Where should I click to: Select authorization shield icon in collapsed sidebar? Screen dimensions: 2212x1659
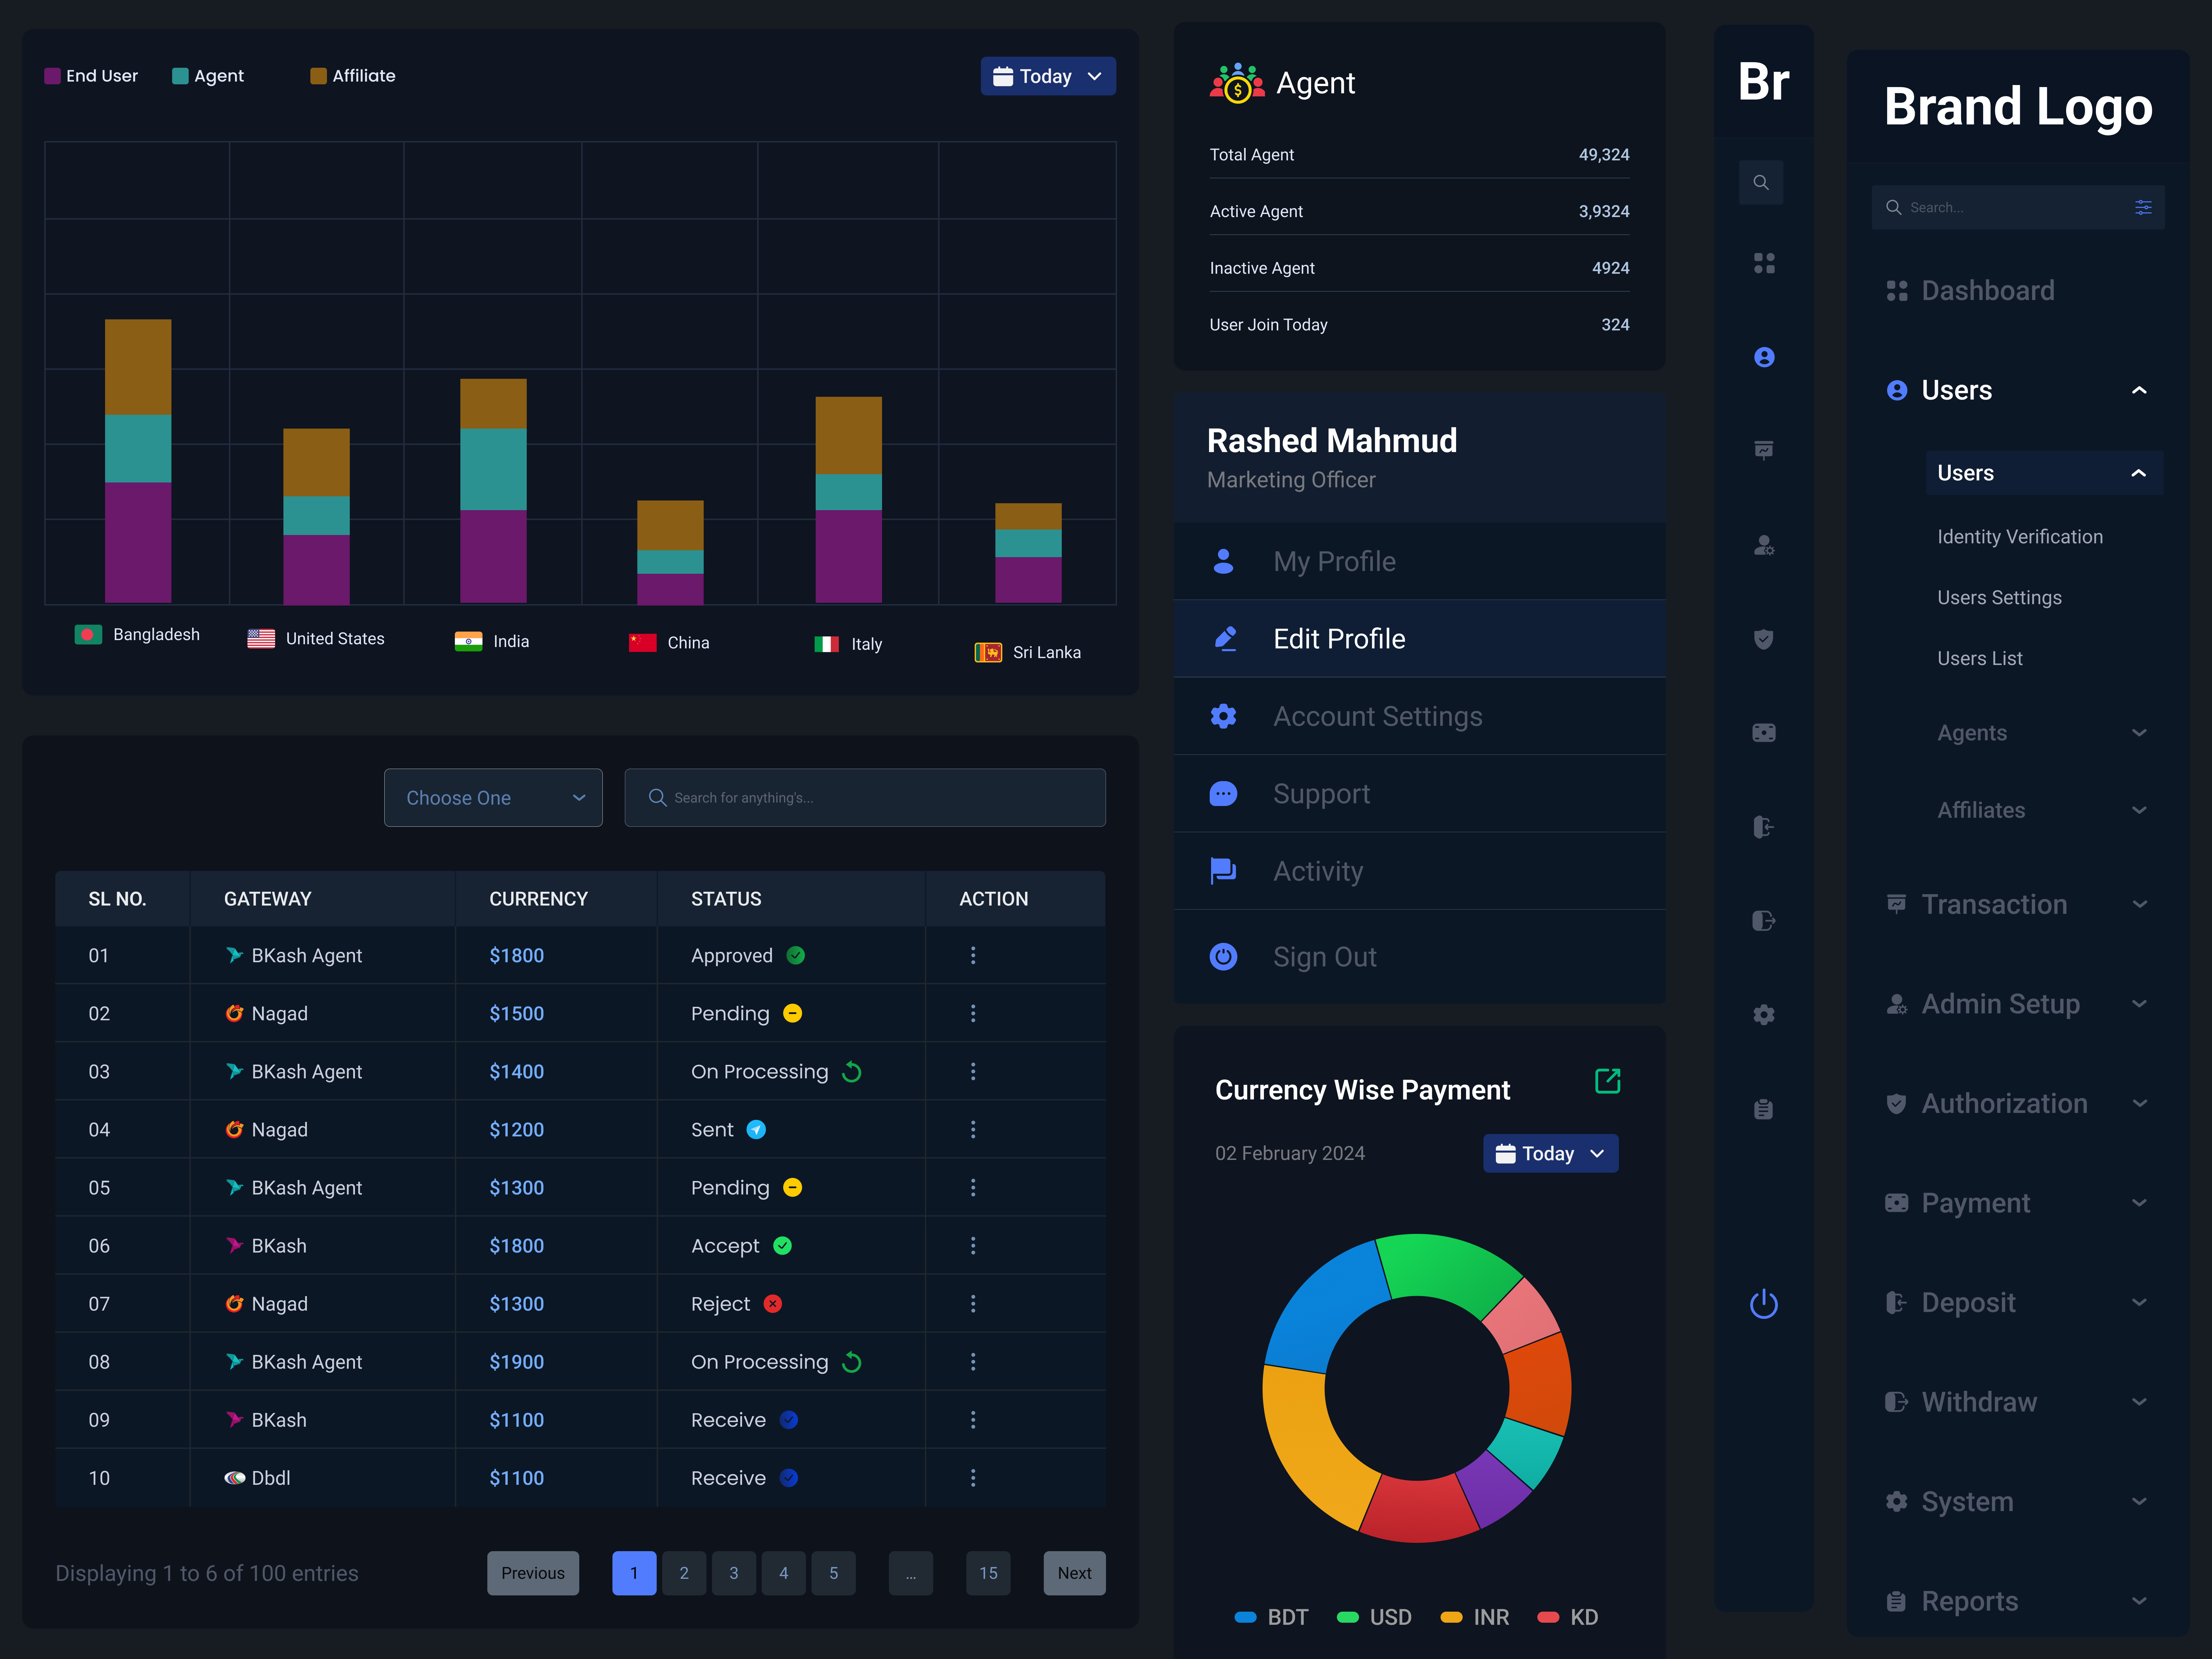click(1764, 639)
